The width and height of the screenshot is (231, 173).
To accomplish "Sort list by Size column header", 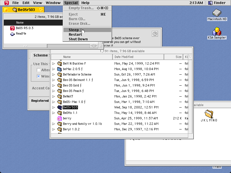I will (174, 57).
